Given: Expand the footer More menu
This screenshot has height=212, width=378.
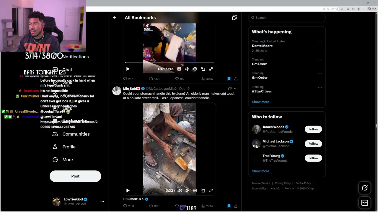Looking at the screenshot, I should pyautogui.click(x=289, y=188).
